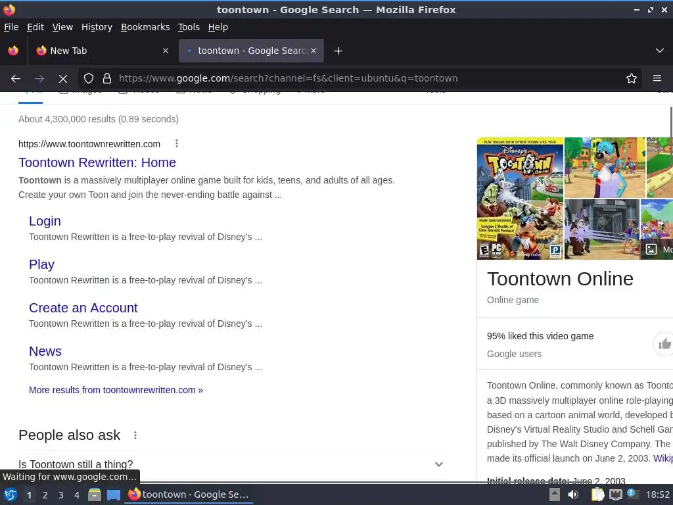This screenshot has width=673, height=505.
Task: Open More results from toontownrewritten.com
Action: coord(116,390)
